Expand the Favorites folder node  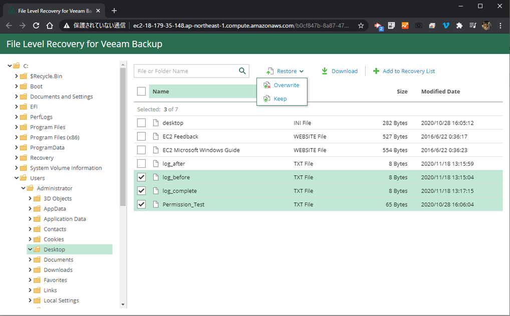[30, 280]
